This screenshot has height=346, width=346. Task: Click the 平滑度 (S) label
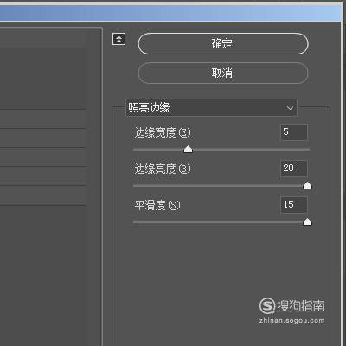click(157, 205)
